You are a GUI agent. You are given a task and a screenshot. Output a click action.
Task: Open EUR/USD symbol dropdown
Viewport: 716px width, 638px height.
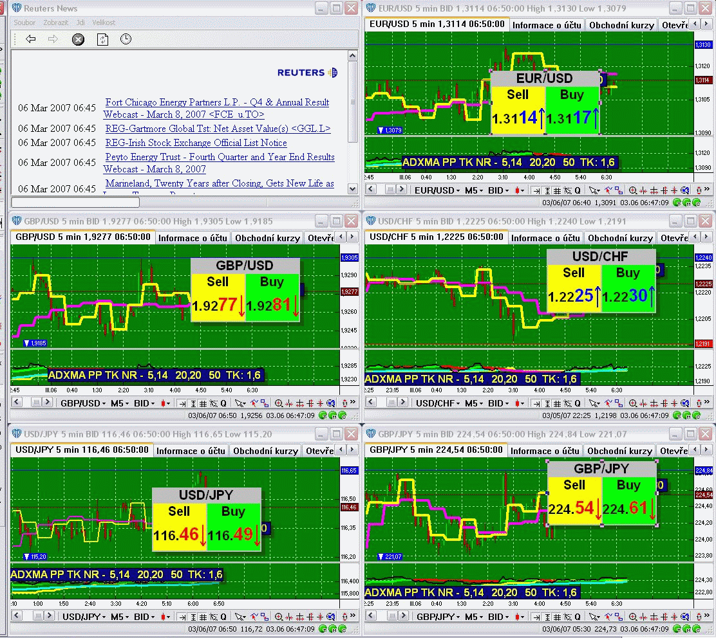click(437, 190)
